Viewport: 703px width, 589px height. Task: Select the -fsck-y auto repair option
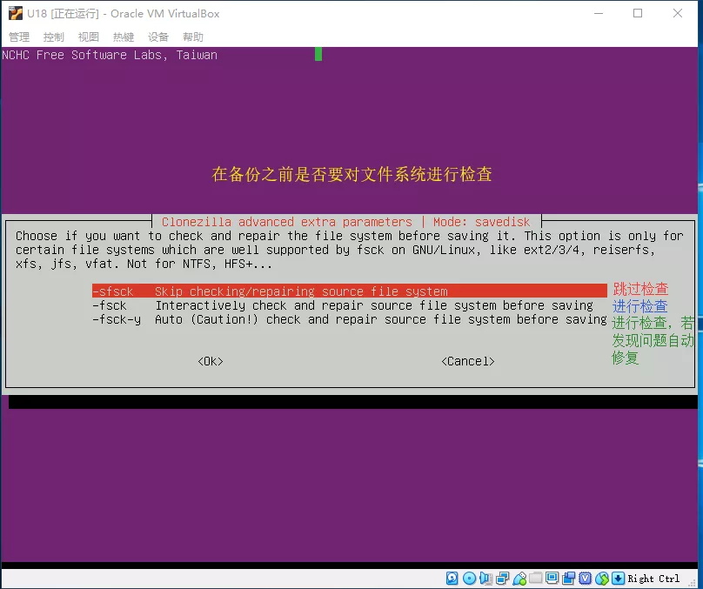click(x=349, y=319)
